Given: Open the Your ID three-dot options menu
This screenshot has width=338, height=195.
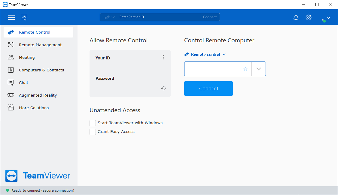Looking at the screenshot, I should point(163,57).
